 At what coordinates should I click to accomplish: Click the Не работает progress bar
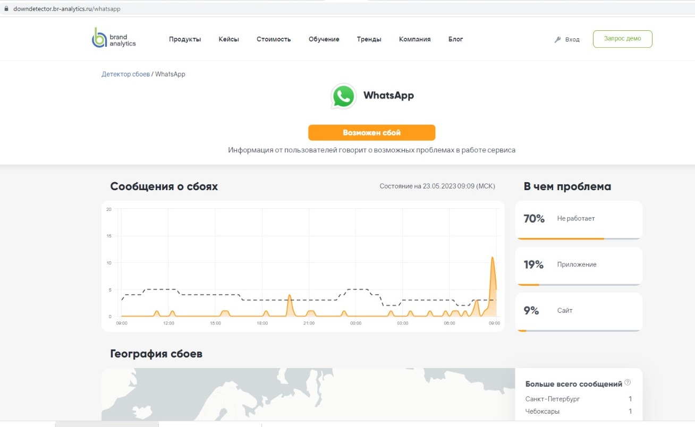(x=579, y=238)
